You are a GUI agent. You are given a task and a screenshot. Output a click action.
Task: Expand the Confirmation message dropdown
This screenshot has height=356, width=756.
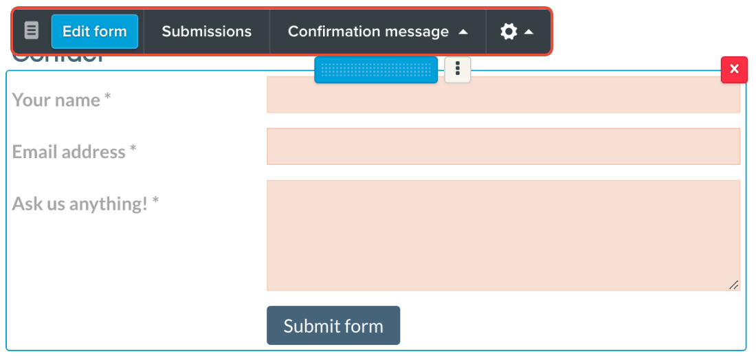point(377,32)
